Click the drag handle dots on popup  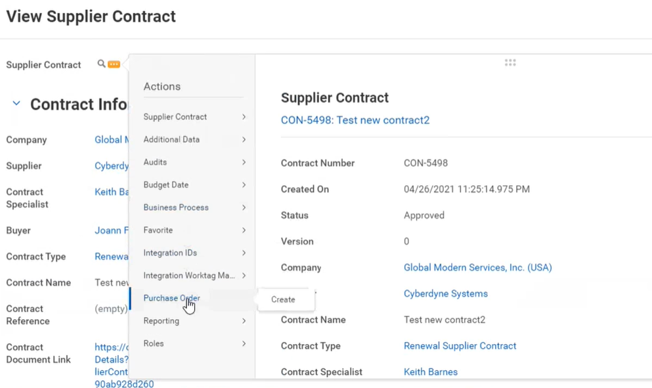(510, 63)
